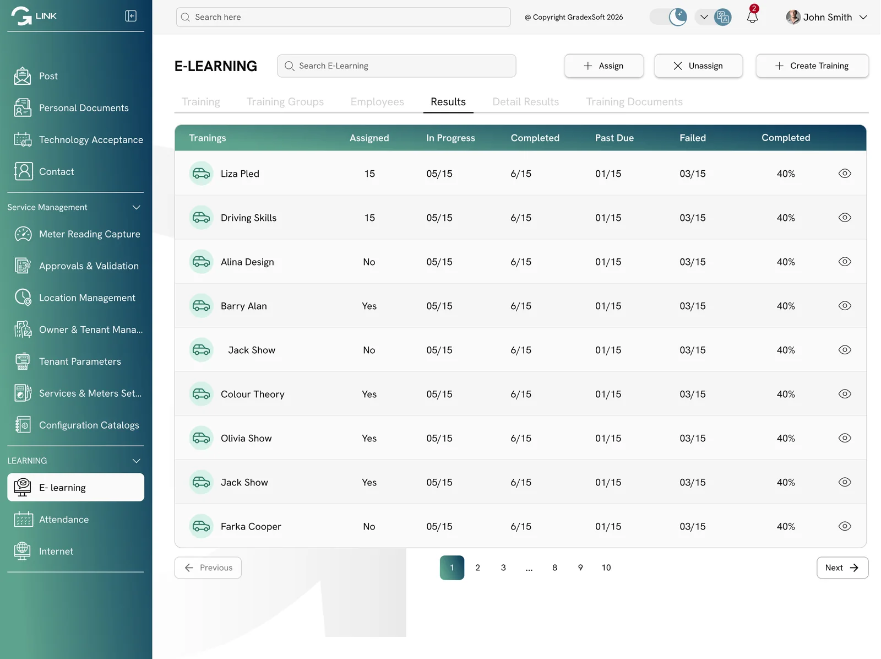Viewport: 881px width, 659px height.
Task: Go to page 10
Action: click(606, 568)
